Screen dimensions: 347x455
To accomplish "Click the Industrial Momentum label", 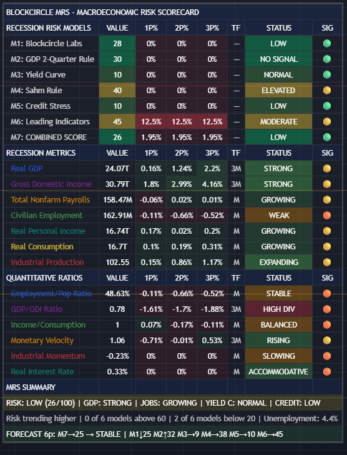I will coord(48,356).
